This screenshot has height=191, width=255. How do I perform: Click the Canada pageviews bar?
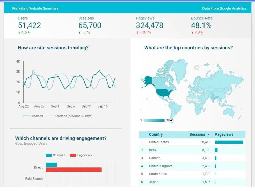(216, 158)
